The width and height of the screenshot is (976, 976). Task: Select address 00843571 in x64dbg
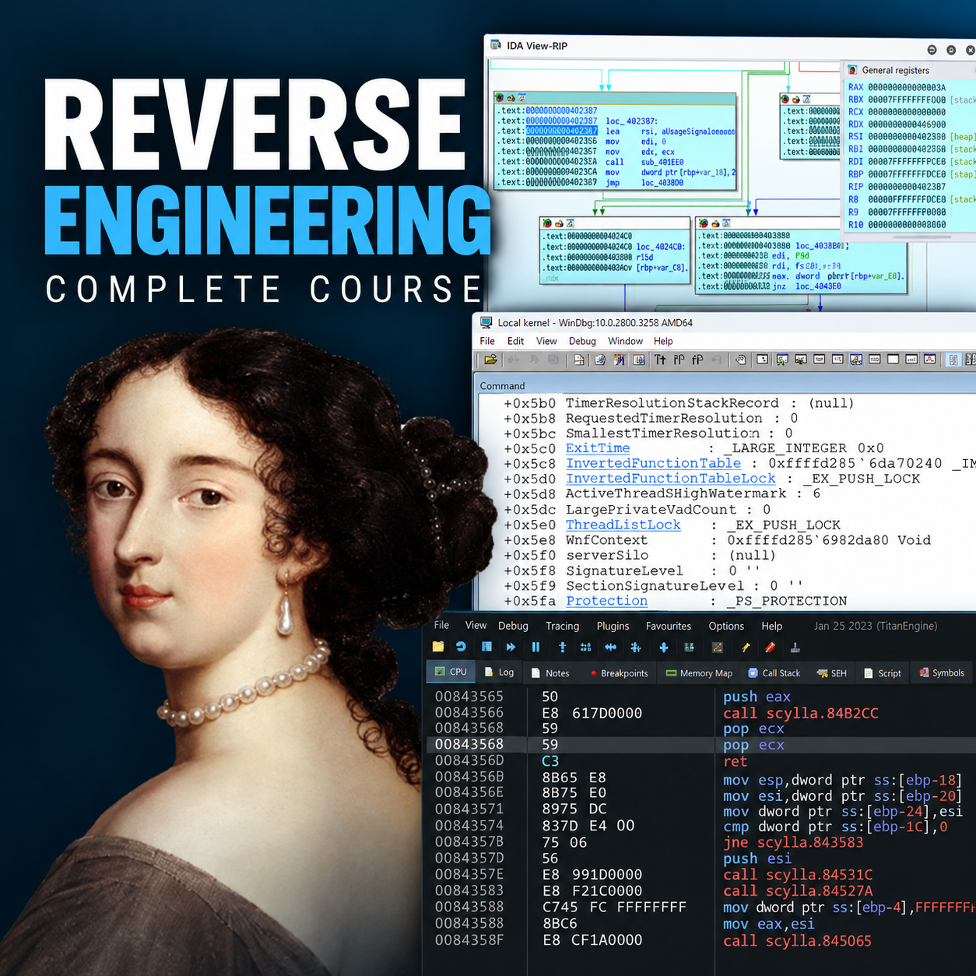pyautogui.click(x=469, y=809)
